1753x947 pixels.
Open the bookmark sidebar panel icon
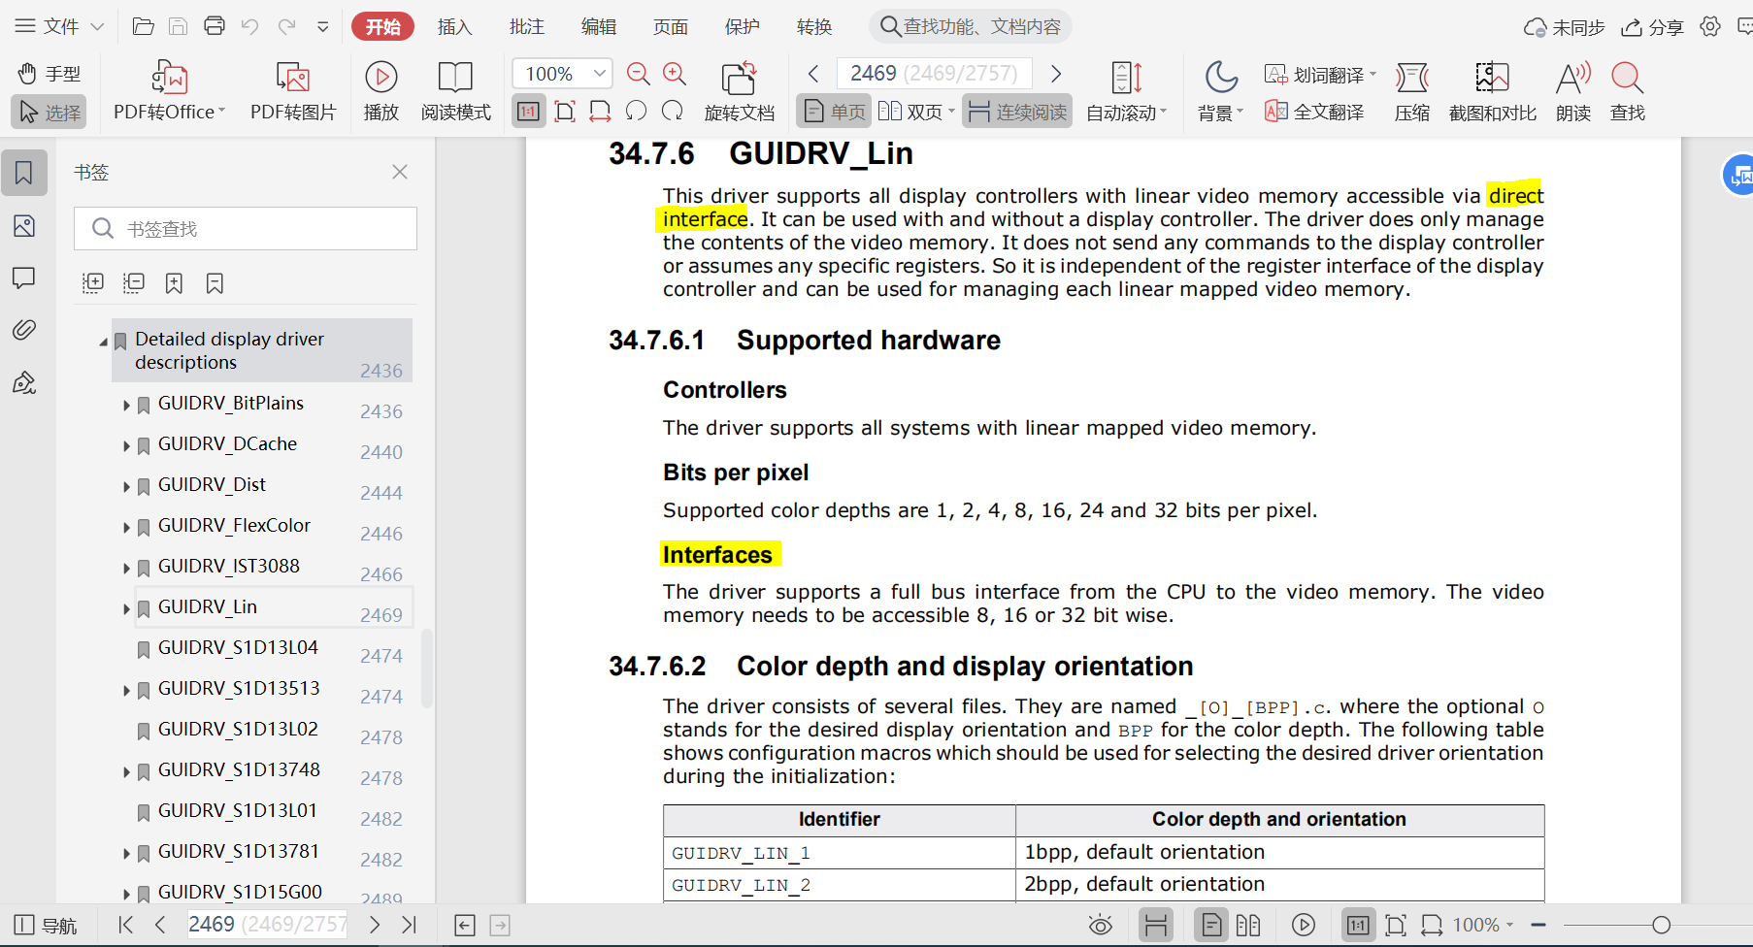[x=24, y=173]
